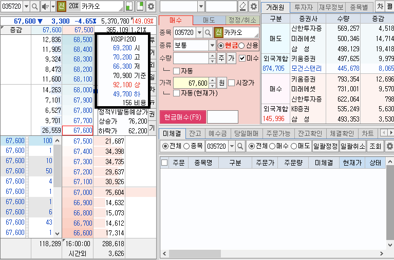Check the 시장가 checkbox
Screen dimensions: 394x260
pos(232,83)
